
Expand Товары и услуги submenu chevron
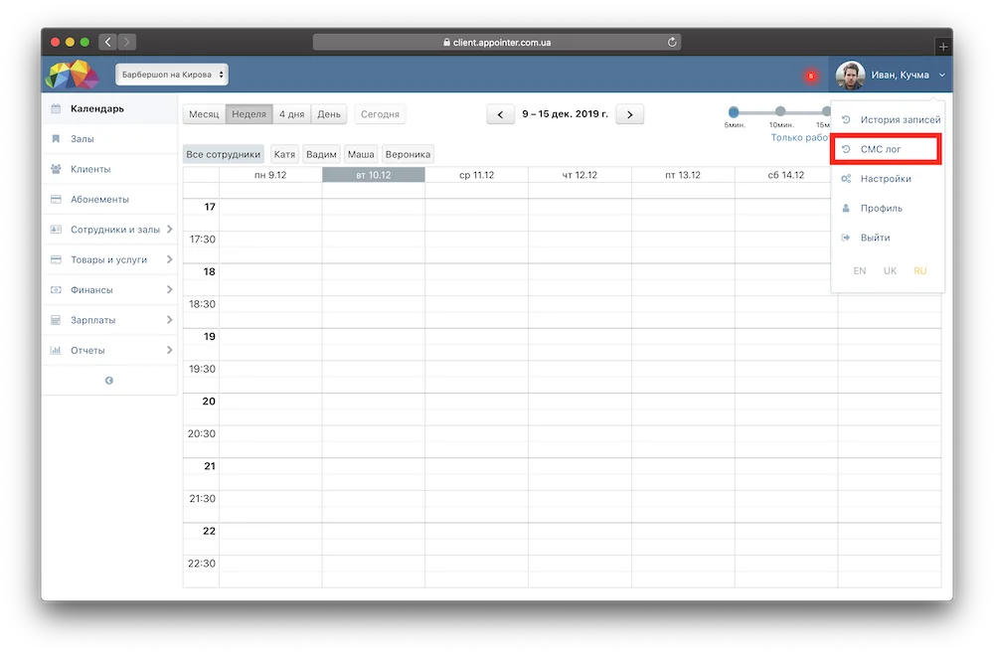click(169, 259)
